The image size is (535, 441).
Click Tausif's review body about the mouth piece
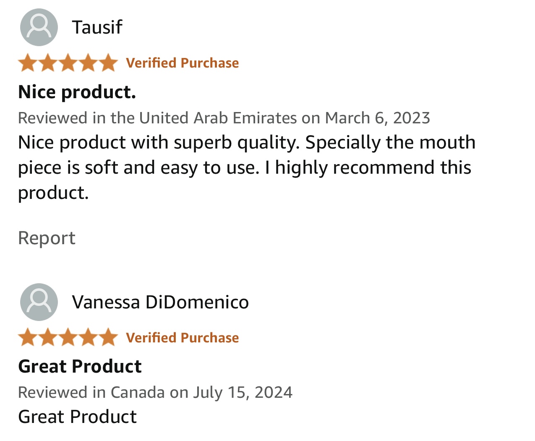[x=246, y=143]
